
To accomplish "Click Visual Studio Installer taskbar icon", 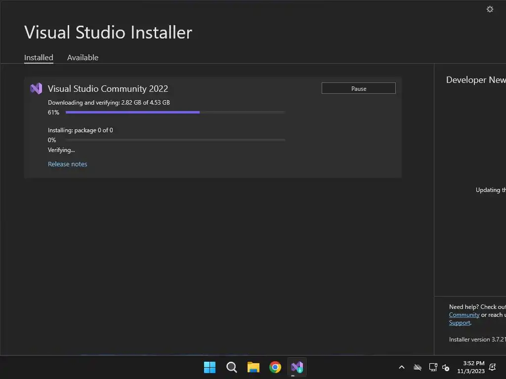I will tap(297, 367).
